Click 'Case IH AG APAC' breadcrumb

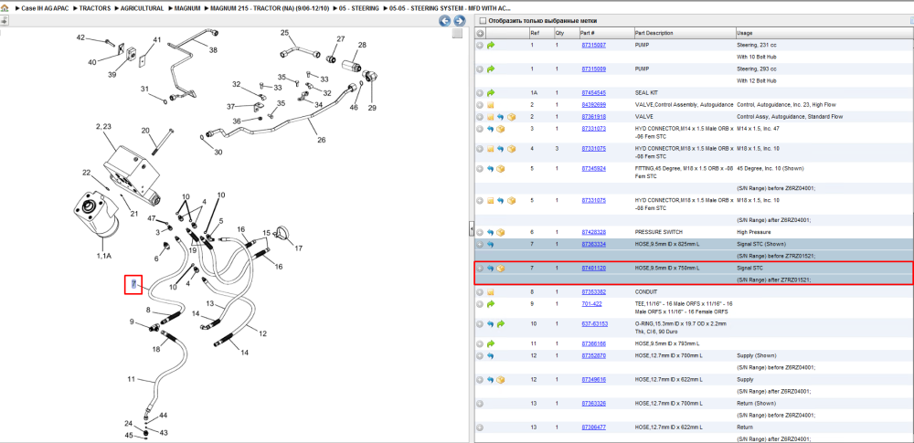coord(44,9)
